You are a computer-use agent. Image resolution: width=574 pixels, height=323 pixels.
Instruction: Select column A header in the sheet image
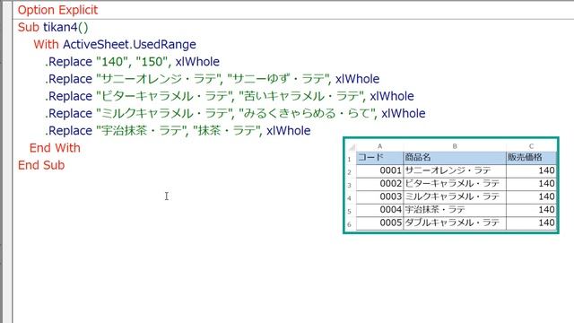click(x=379, y=146)
